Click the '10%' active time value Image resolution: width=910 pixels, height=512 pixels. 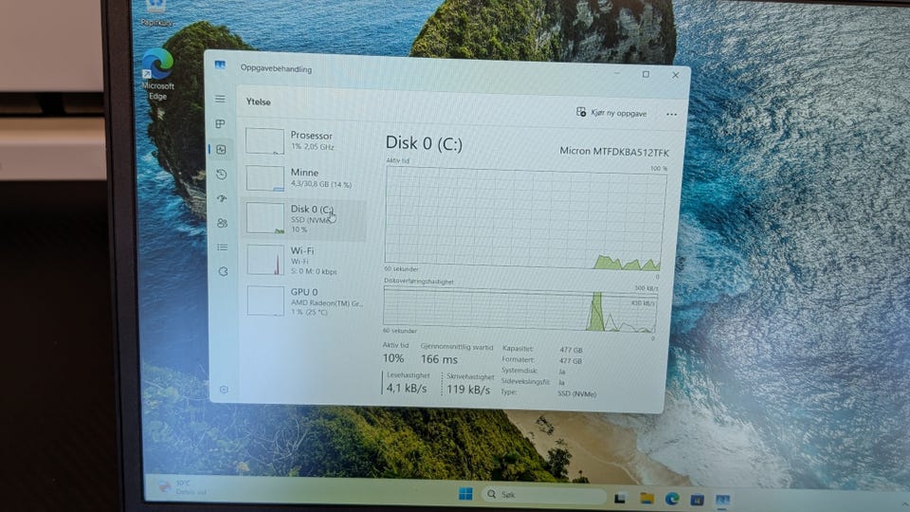coord(392,358)
